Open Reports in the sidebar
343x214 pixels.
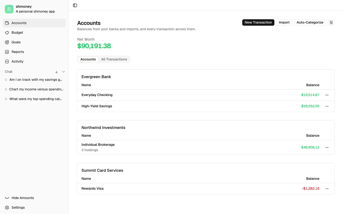pos(34,52)
